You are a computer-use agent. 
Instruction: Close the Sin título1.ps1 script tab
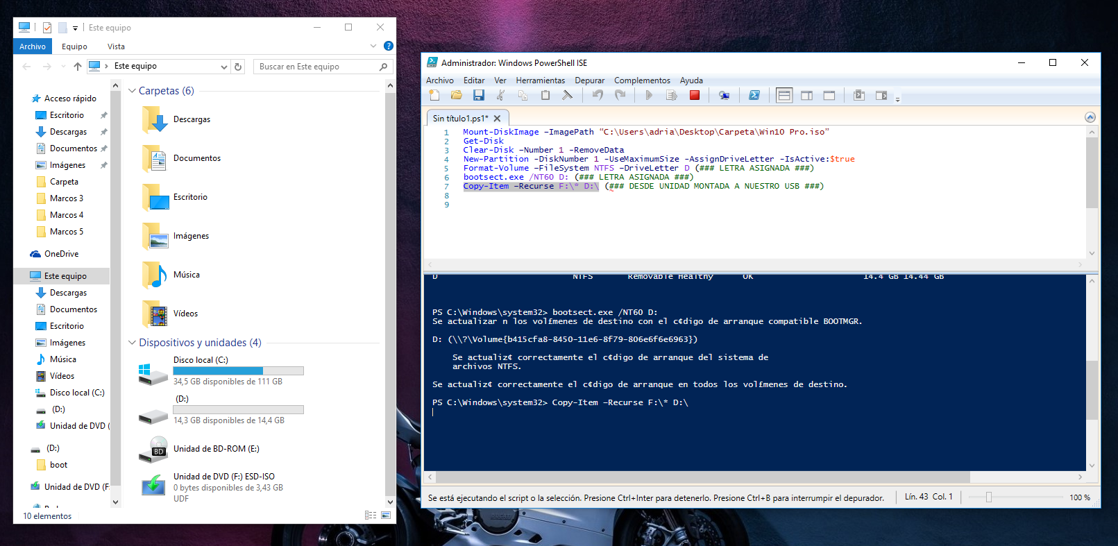pos(497,119)
